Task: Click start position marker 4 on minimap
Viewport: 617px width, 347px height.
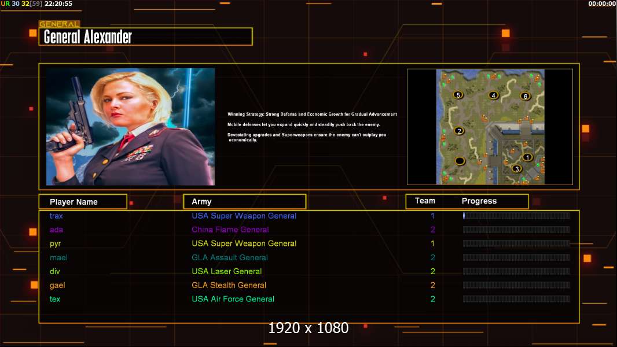Action: [x=494, y=95]
